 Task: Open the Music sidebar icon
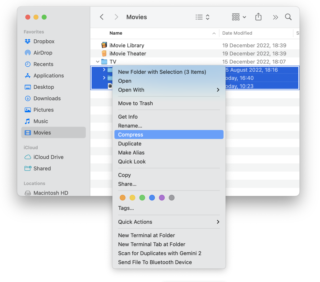click(27, 121)
